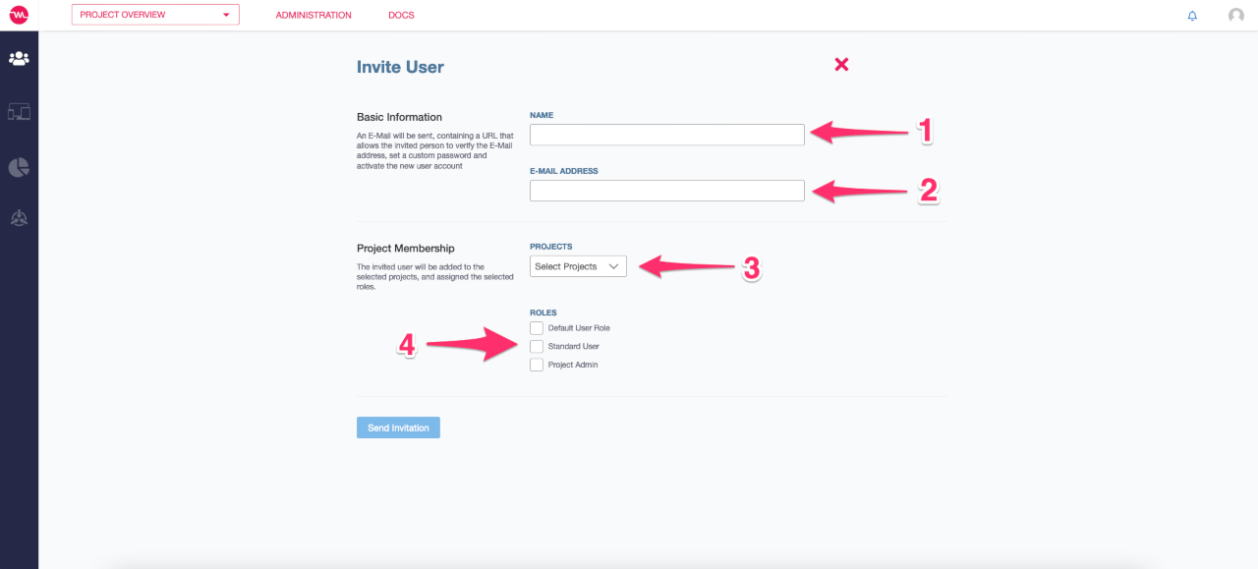
Task: Enable the Standard User role checkbox
Action: pyautogui.click(x=537, y=346)
